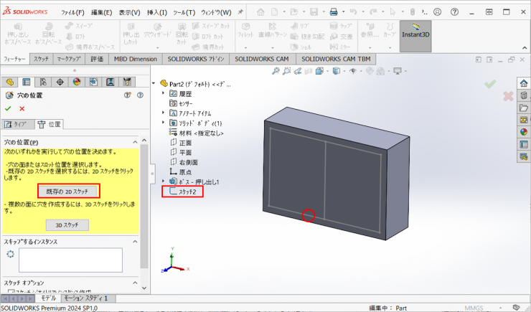
Task: Expand the 履歴 tree node
Action: [164, 93]
